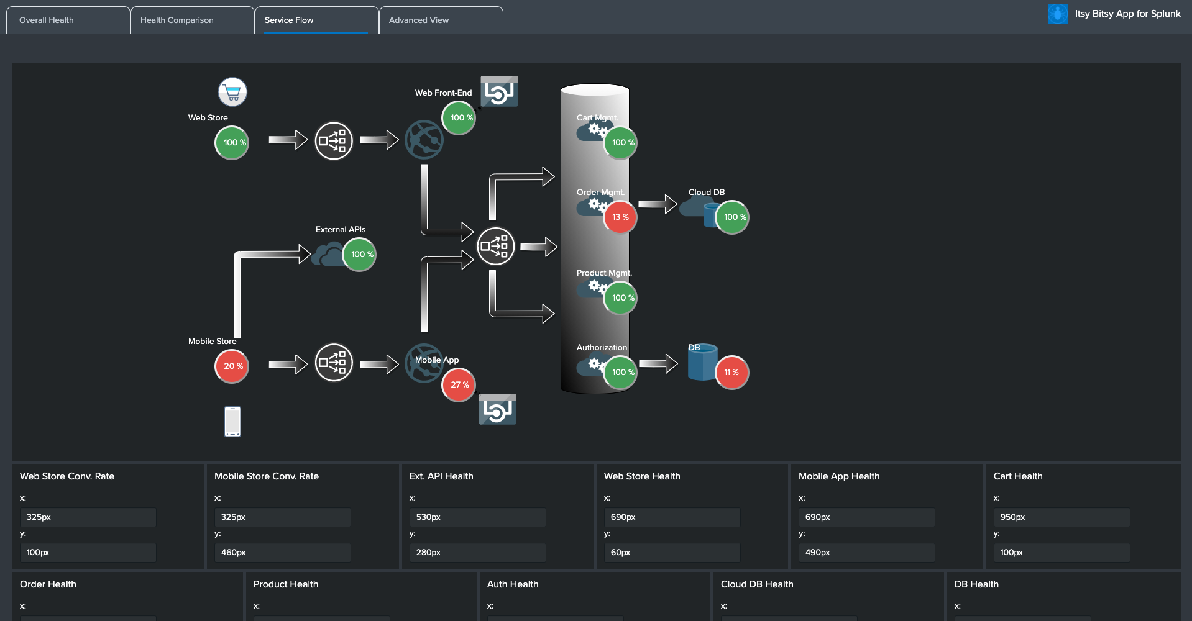The width and height of the screenshot is (1192, 621).
Task: Click the DB Health panel title
Action: (976, 584)
